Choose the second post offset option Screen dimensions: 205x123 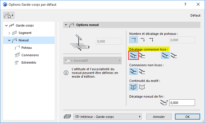pos(142,40)
